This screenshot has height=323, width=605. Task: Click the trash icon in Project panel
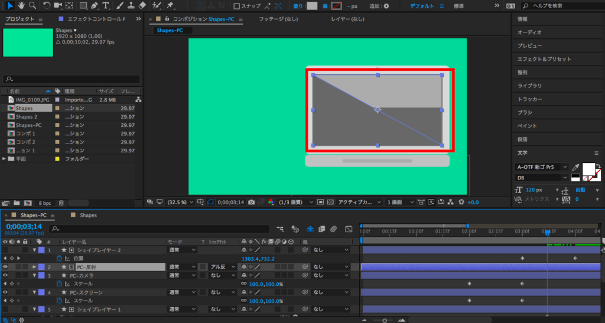click(61, 203)
